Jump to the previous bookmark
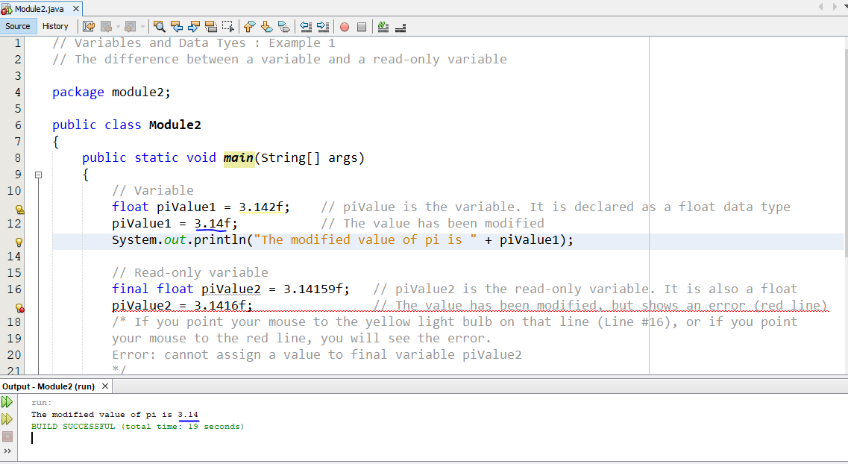This screenshot has width=848, height=464. tap(250, 27)
